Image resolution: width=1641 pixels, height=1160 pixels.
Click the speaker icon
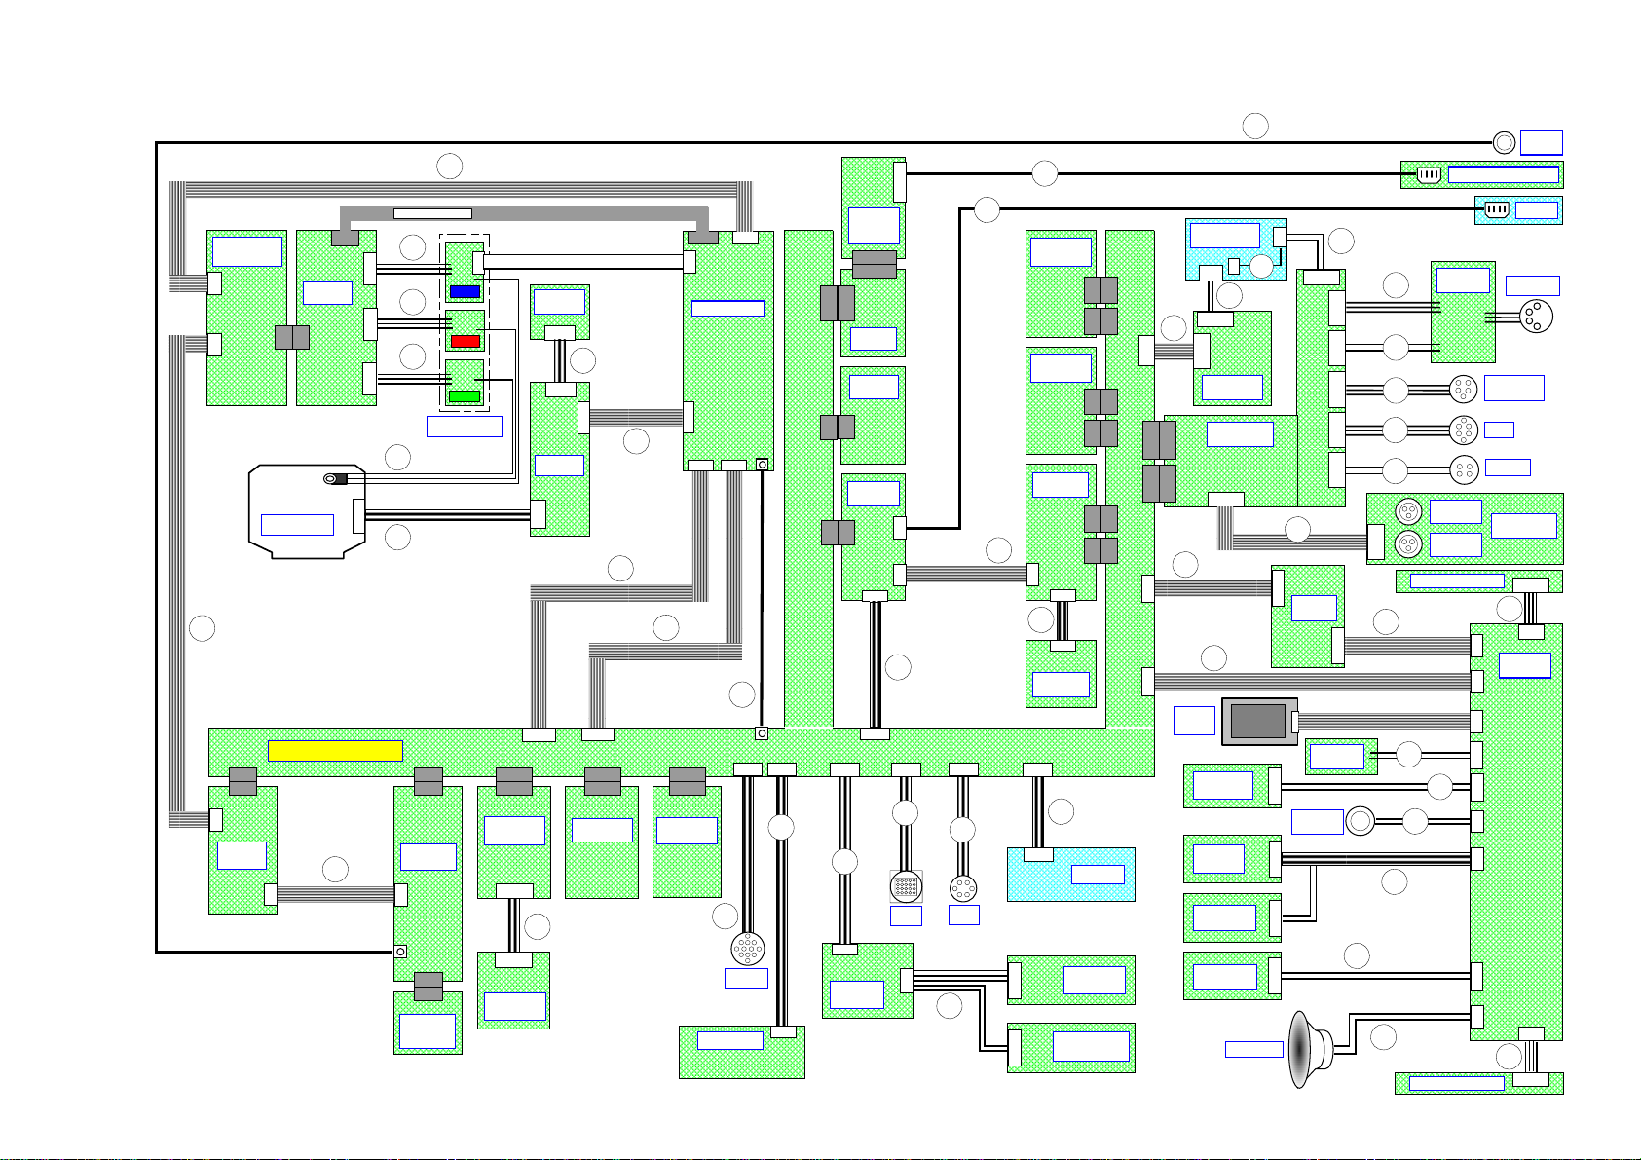1306,1050
